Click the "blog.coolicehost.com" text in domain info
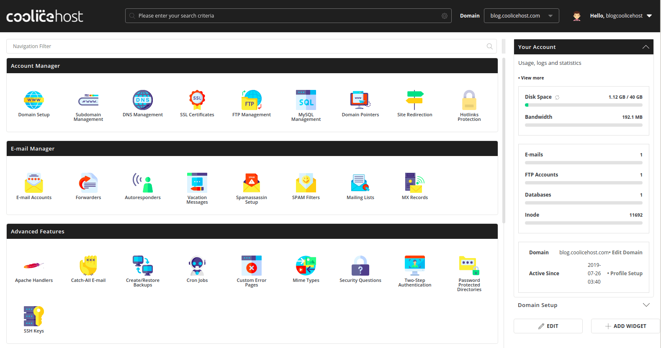661x348 pixels. (x=584, y=253)
